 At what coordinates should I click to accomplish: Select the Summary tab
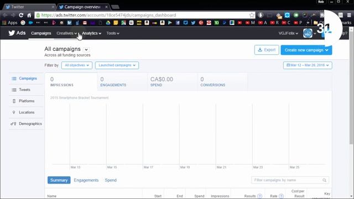click(x=59, y=180)
